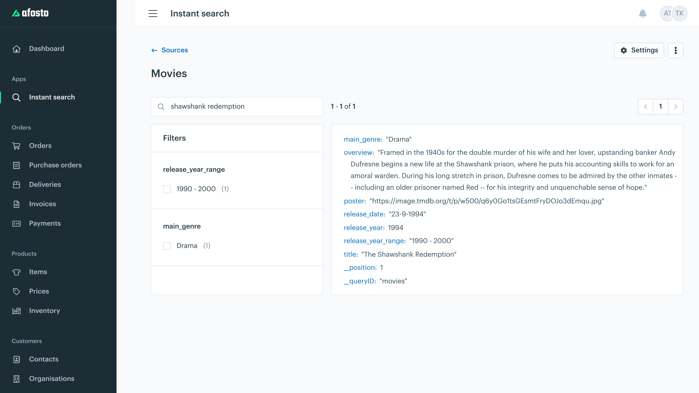Go to previous results page
Image resolution: width=699 pixels, height=393 pixels.
tap(645, 106)
